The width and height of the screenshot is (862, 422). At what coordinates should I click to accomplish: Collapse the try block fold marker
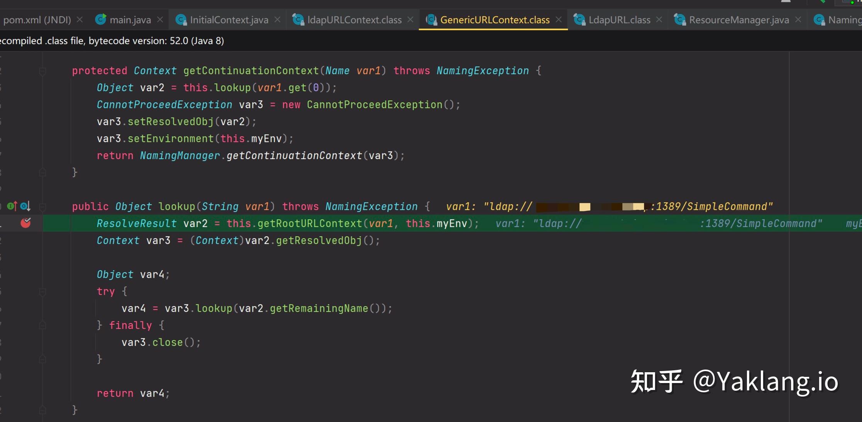42,292
